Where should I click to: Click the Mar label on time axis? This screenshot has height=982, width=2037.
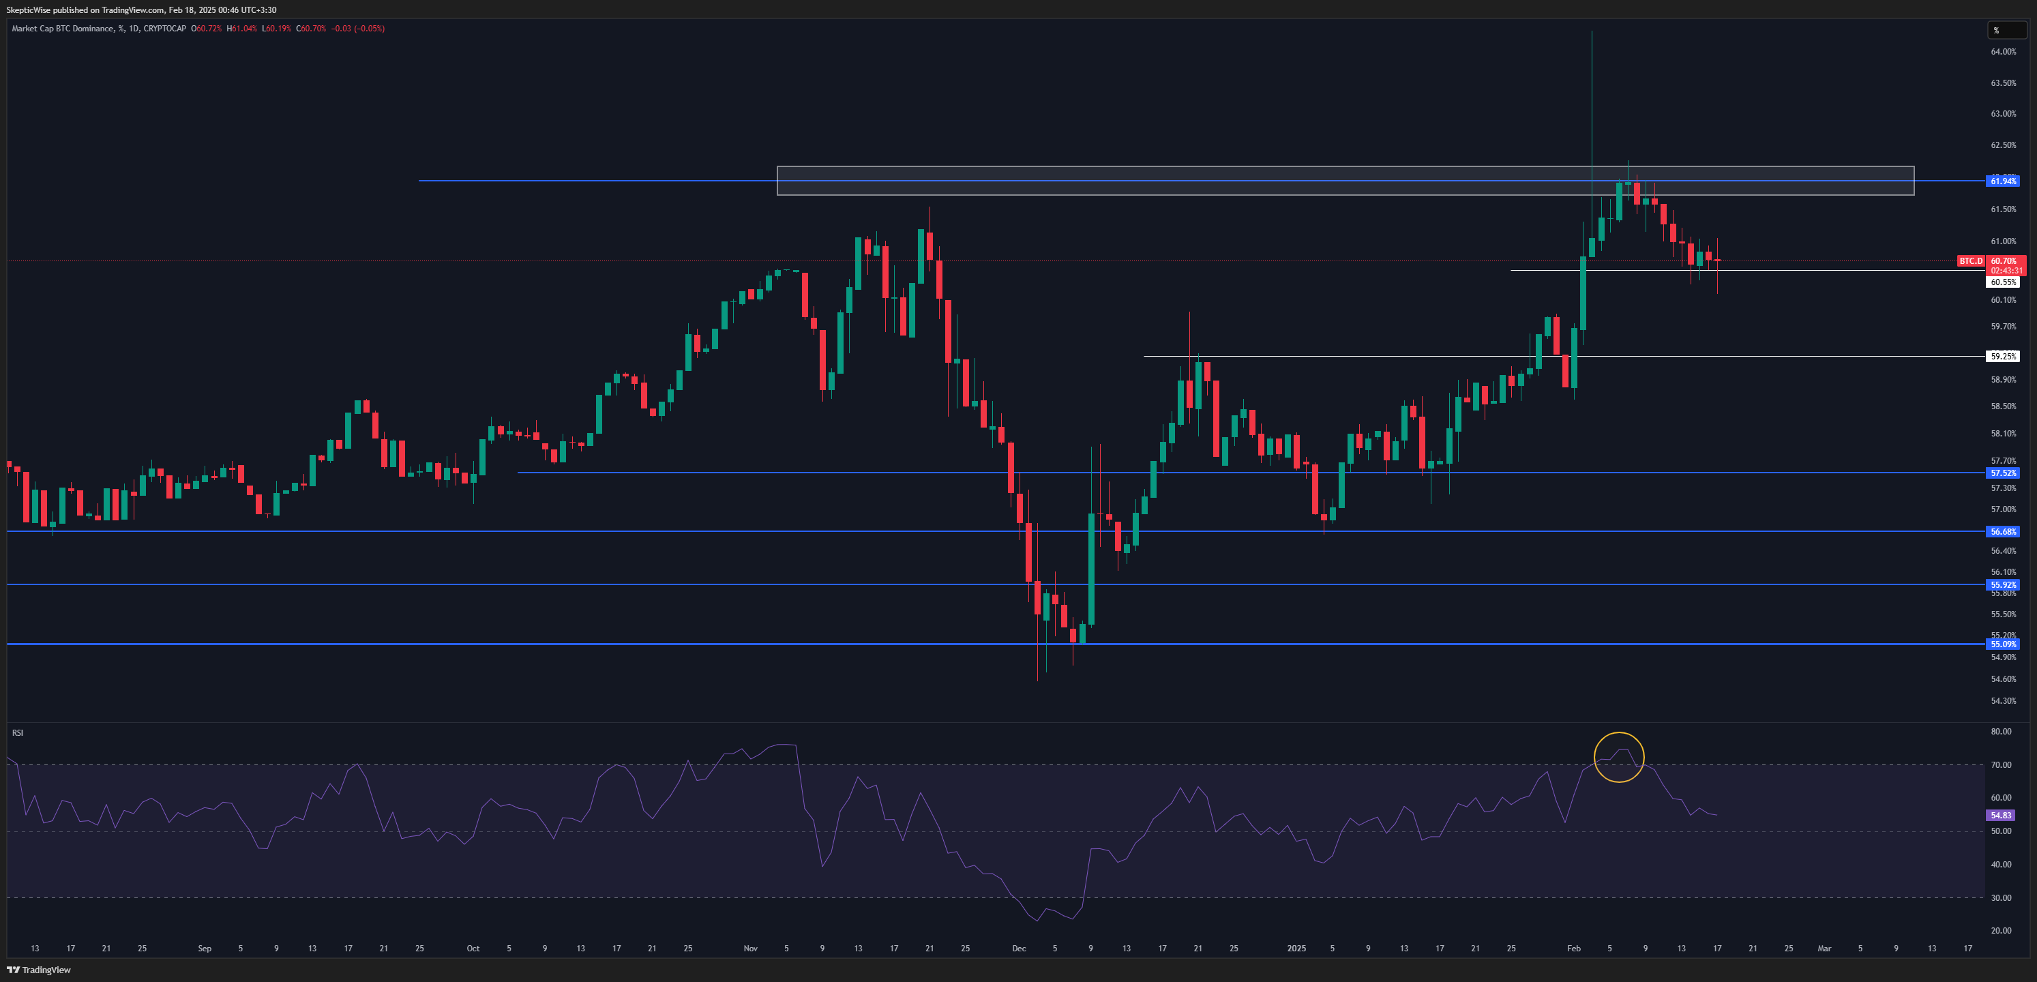tap(1824, 948)
